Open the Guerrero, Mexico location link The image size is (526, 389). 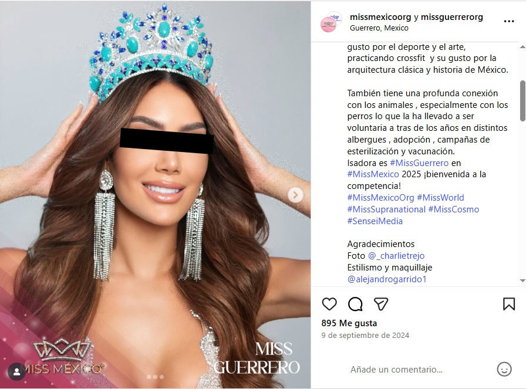point(379,28)
